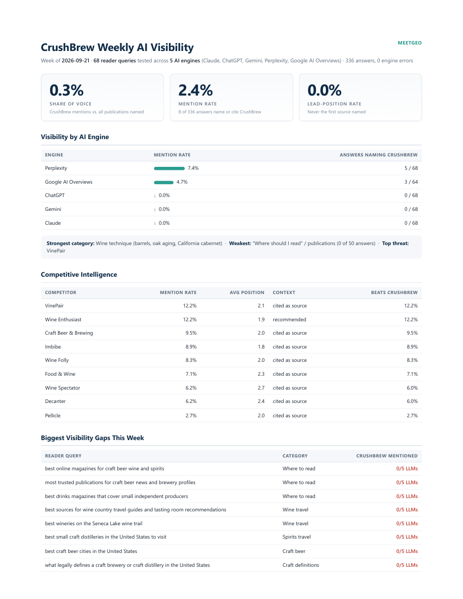Image resolution: width=463 pixels, height=599 pixels.
Task: Click the Gemini engine row label
Action: click(x=53, y=209)
